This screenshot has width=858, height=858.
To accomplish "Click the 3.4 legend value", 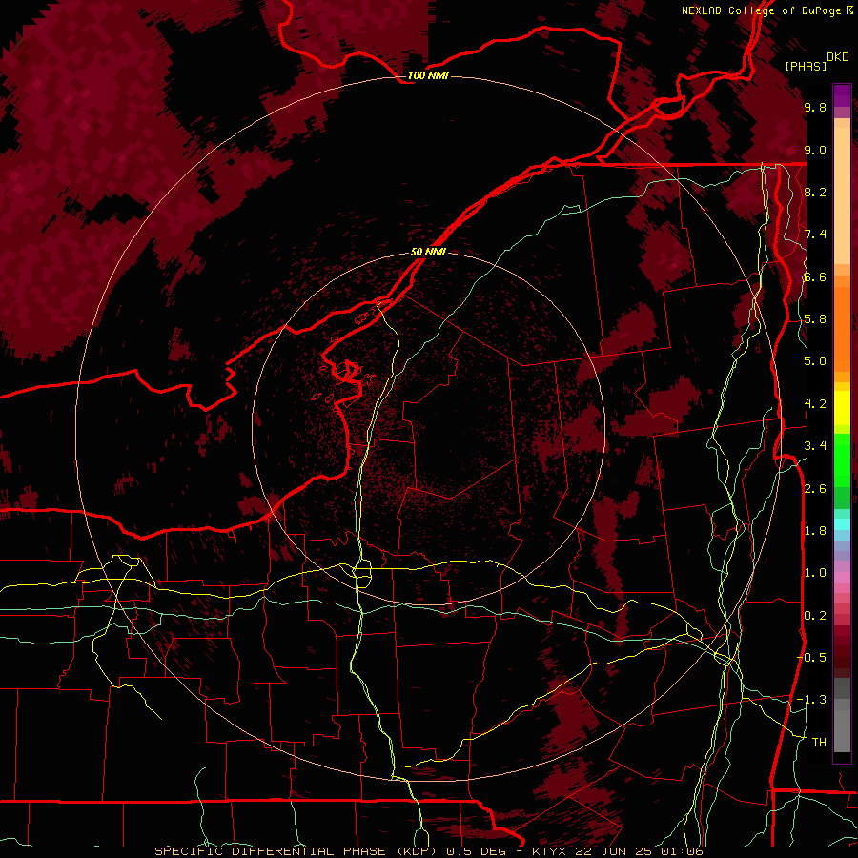I will tap(815, 446).
